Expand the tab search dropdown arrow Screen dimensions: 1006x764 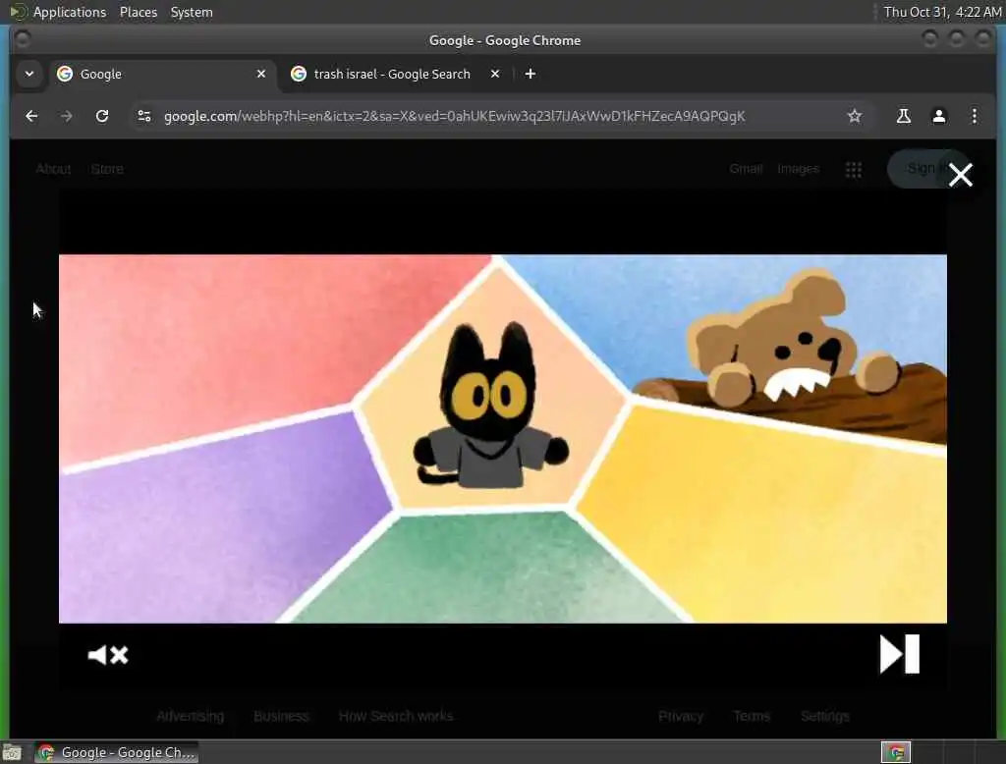pyautogui.click(x=29, y=74)
